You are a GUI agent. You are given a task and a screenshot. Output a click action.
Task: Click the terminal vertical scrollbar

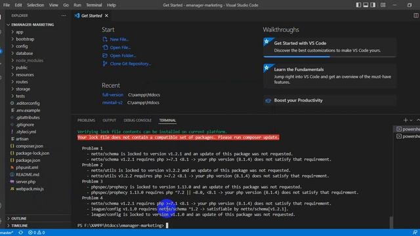(x=391, y=222)
